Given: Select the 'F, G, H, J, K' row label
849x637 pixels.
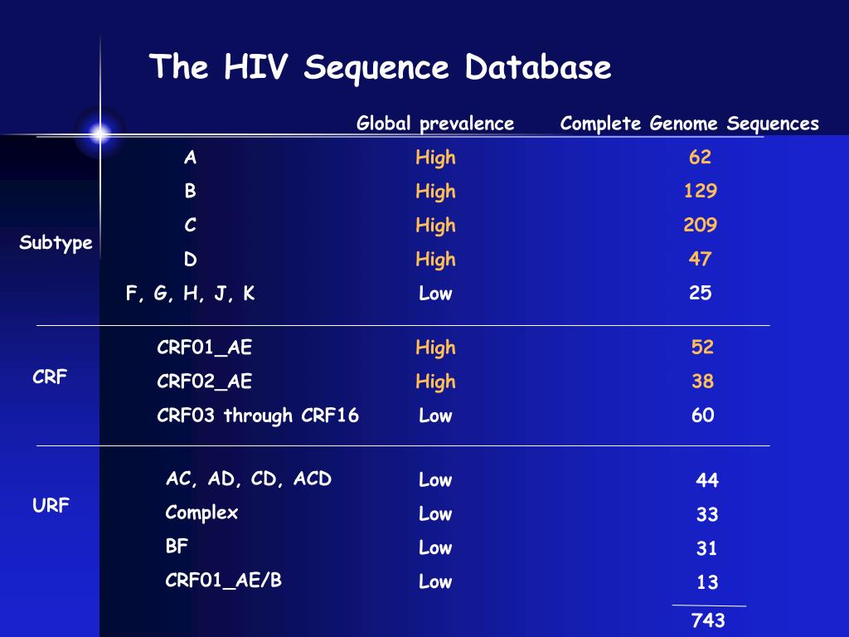Looking at the screenshot, I should (x=190, y=294).
